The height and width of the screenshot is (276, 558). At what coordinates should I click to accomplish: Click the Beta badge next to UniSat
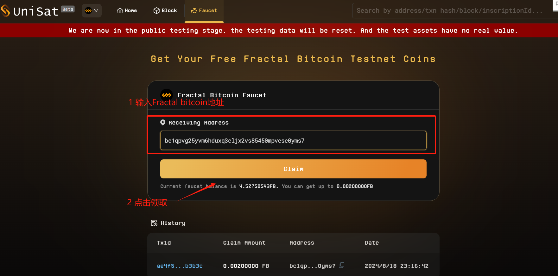[67, 9]
